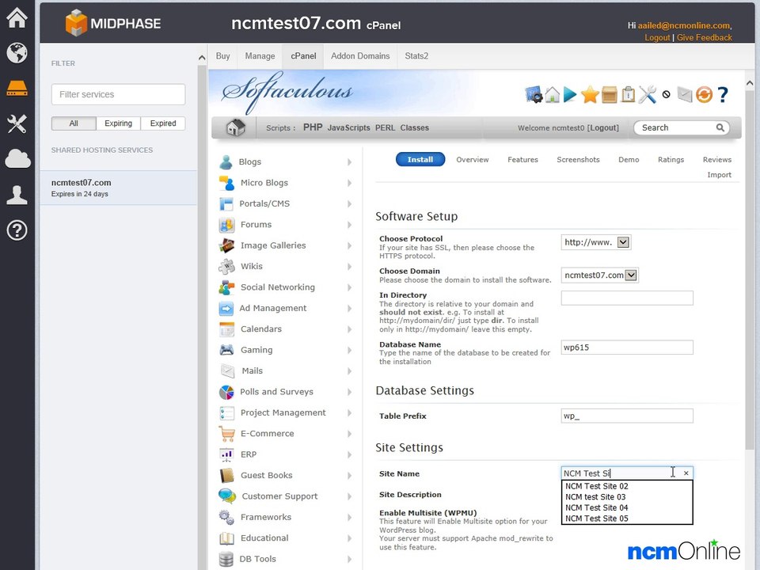Open the Midphase home sidebar icon
Viewport: 760px width, 570px height.
pos(17,18)
